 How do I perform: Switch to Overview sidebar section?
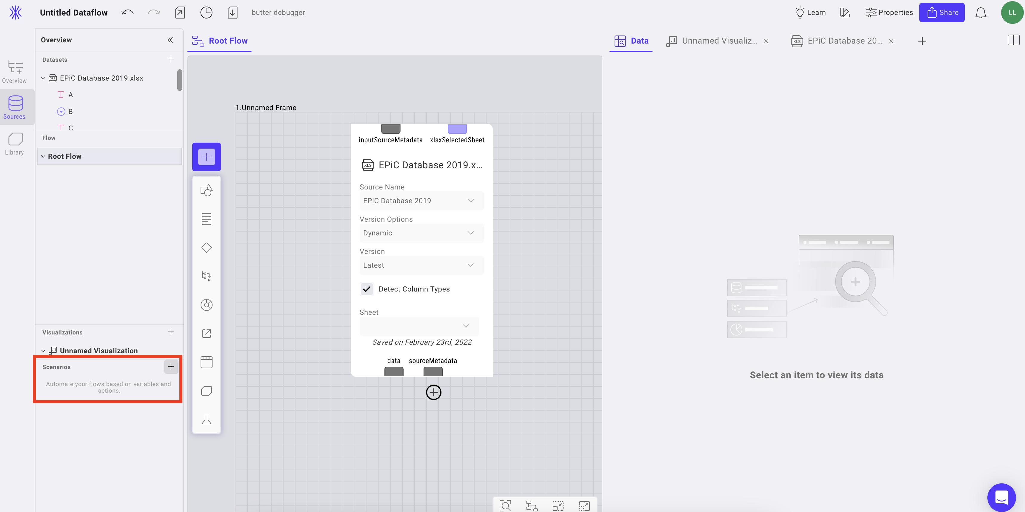[15, 72]
